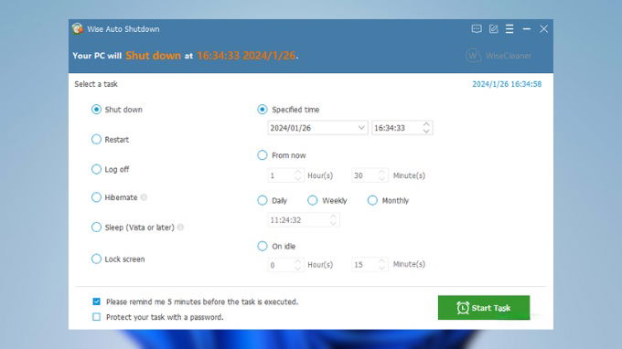Click the Wise Auto Shutdown app logo

point(78,29)
